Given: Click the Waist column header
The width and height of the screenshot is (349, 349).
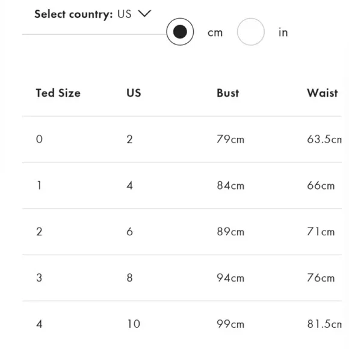Looking at the screenshot, I should 323,93.
